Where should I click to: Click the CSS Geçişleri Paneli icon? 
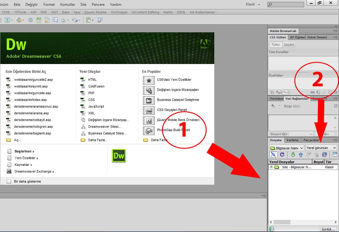[149, 111]
